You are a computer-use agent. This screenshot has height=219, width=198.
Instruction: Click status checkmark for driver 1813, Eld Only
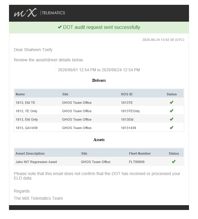coord(172,119)
